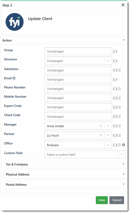Insert variable using braces icon next to Email
Image resolution: width=131 pixels, height=214 pixels.
point(115,80)
